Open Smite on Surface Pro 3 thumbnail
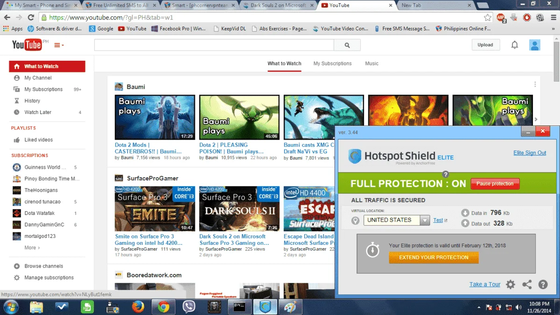Image resolution: width=560 pixels, height=315 pixels. tap(155, 208)
